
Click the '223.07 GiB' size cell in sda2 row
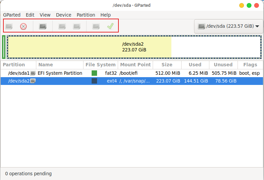(x=168, y=81)
